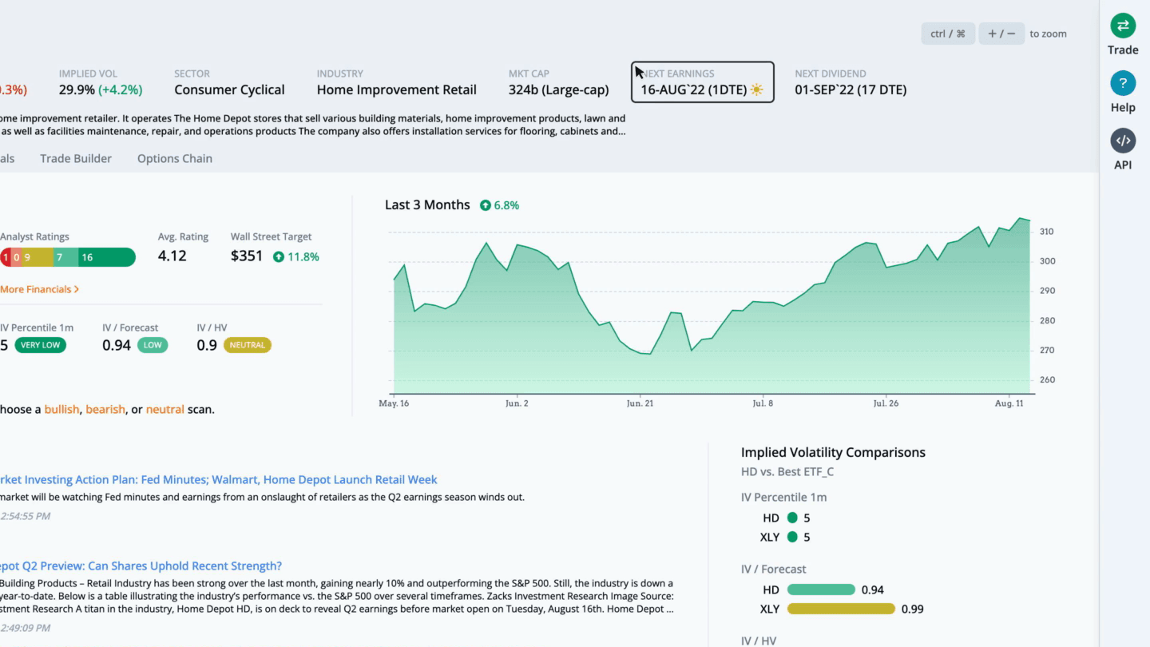Image resolution: width=1150 pixels, height=647 pixels.
Task: Open the Options Chain tab
Action: pos(175,158)
